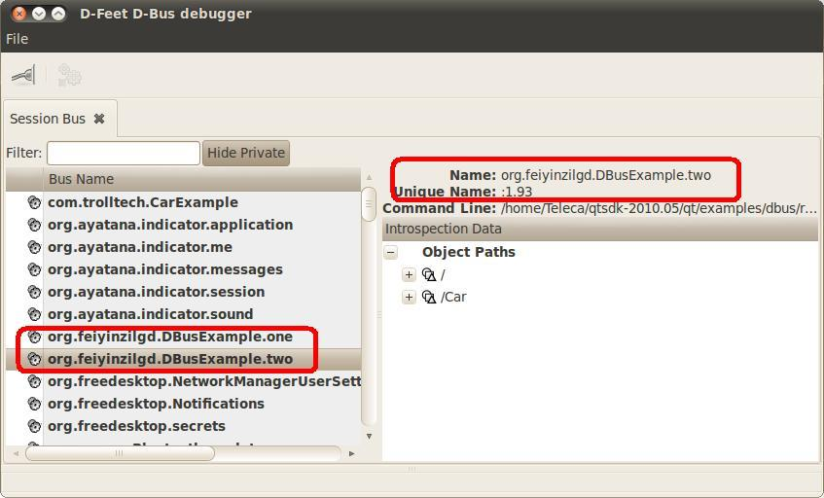
Task: Click the icon beside com.trolltech.CarExample
Action: point(34,202)
